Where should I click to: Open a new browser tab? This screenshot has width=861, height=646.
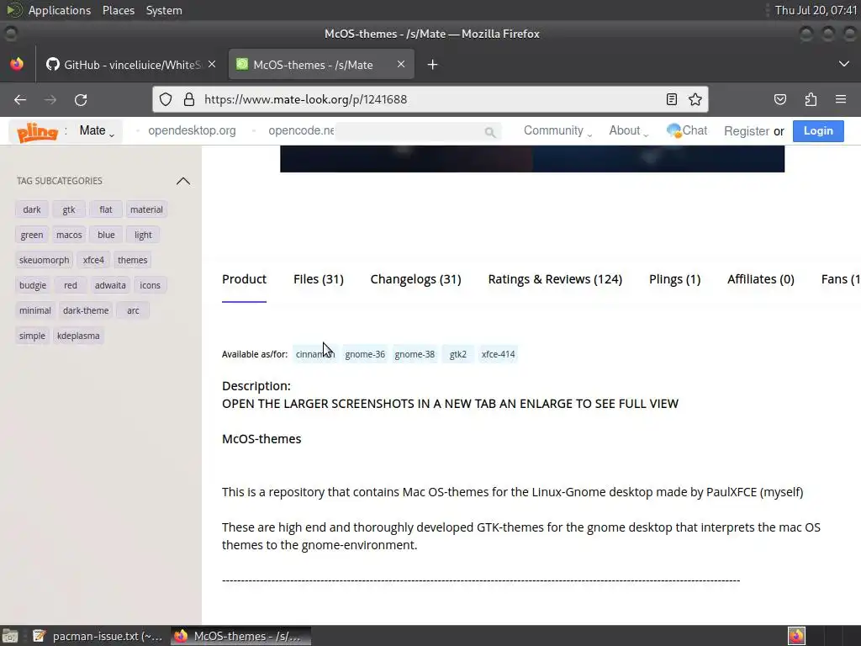tap(433, 65)
